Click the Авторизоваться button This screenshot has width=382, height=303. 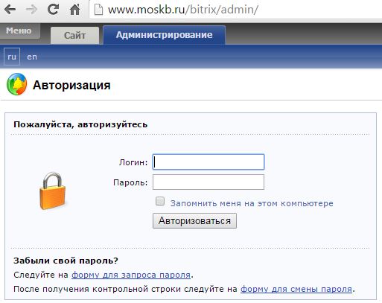tap(194, 220)
